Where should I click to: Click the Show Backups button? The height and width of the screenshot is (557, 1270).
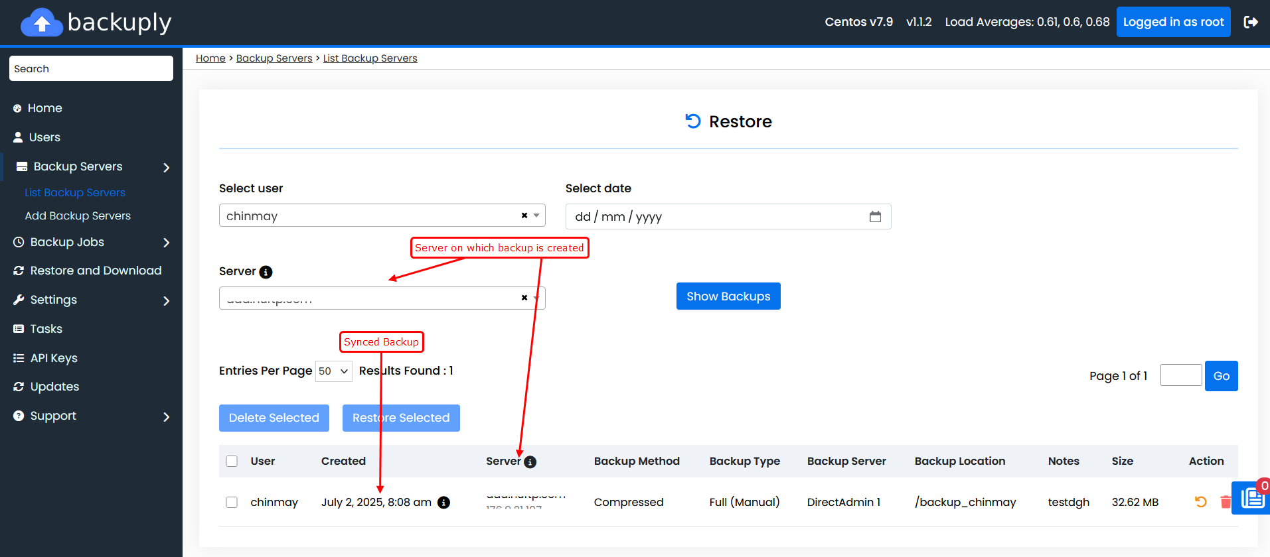(x=728, y=296)
